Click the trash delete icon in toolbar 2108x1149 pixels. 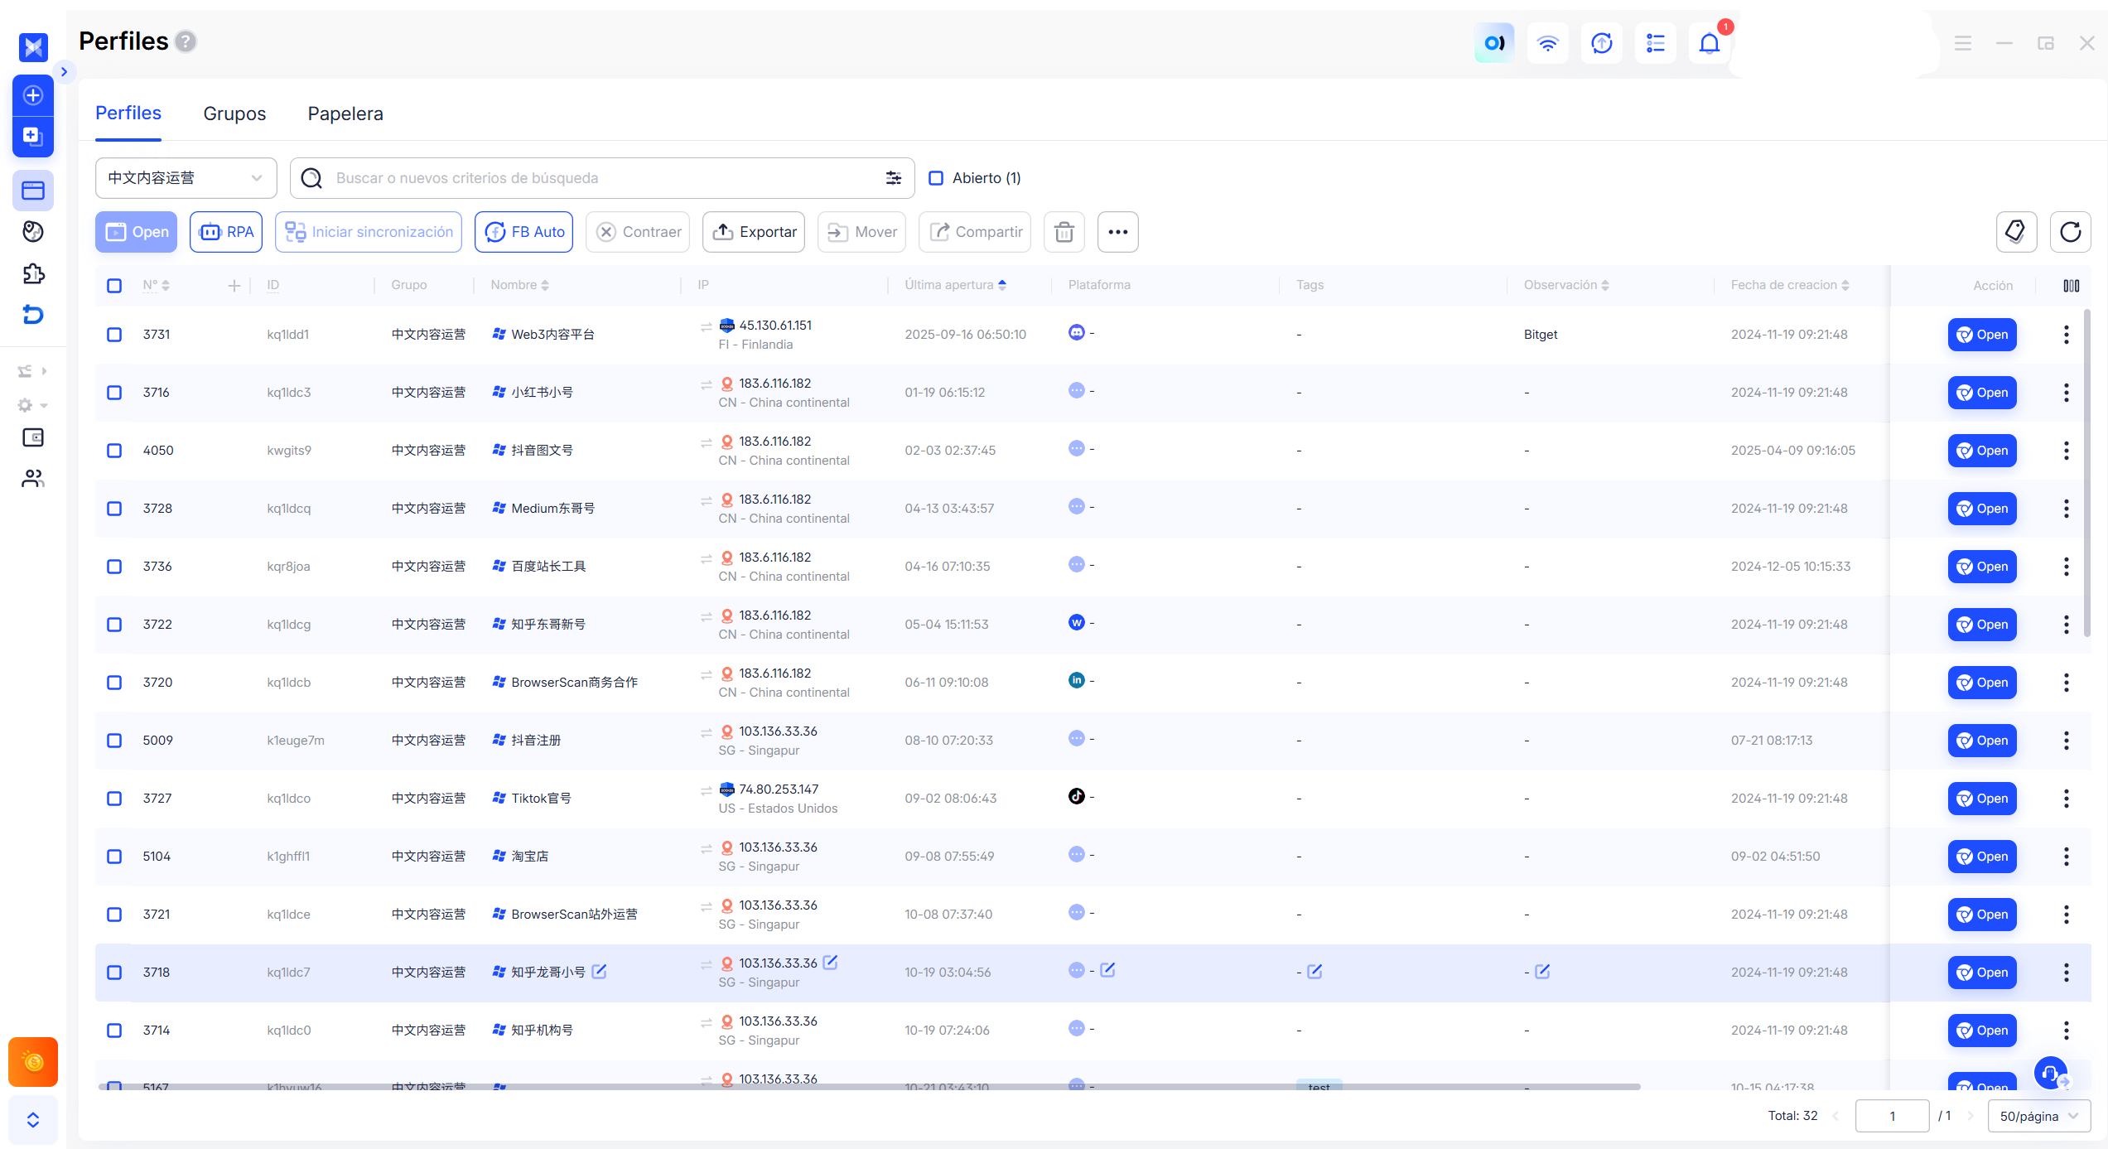tap(1064, 232)
